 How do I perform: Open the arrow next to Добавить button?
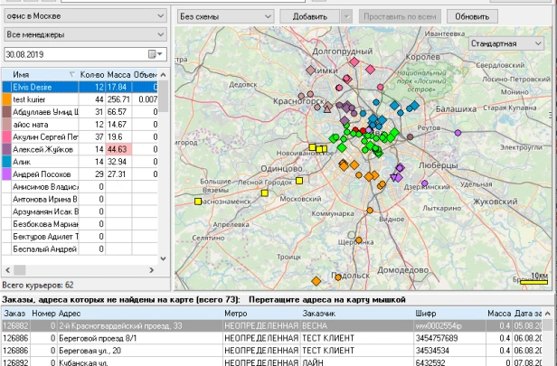point(347,16)
